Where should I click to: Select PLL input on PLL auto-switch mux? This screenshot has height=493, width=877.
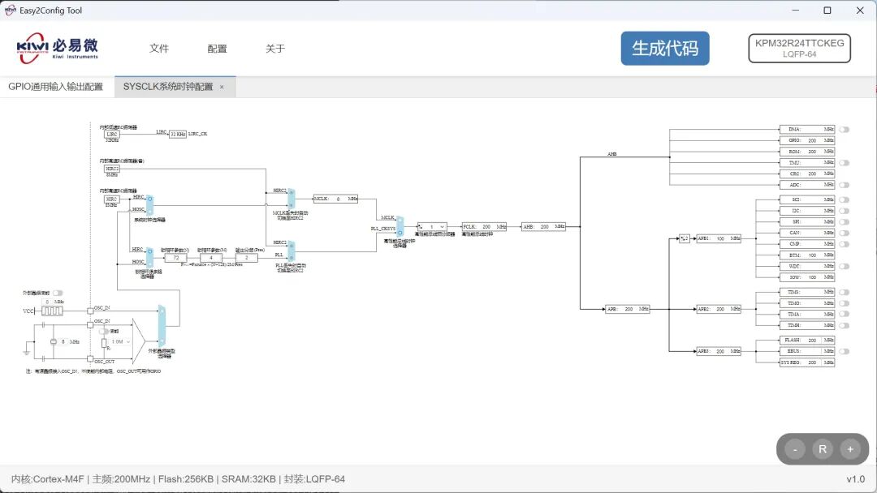pos(291,257)
